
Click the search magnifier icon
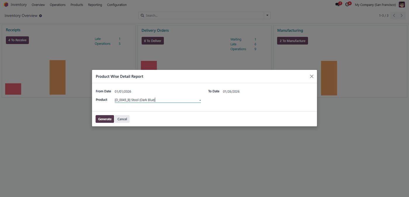[x=142, y=15]
